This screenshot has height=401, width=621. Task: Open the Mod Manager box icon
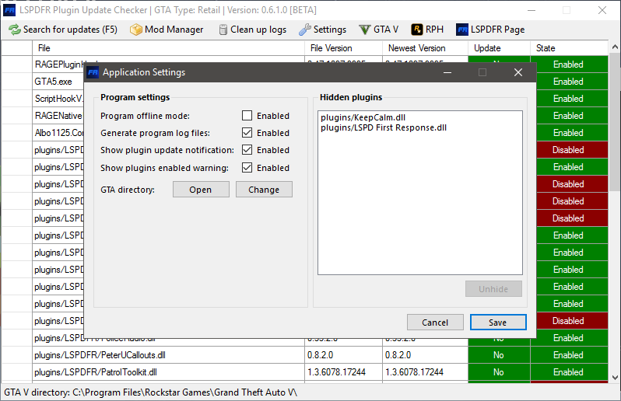tap(136, 30)
